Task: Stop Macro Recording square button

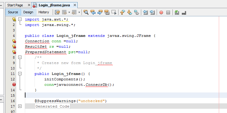Action: [168, 12]
